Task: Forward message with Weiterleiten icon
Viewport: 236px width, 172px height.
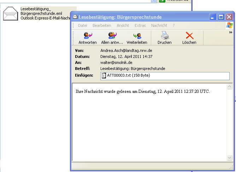Action: 137,36
